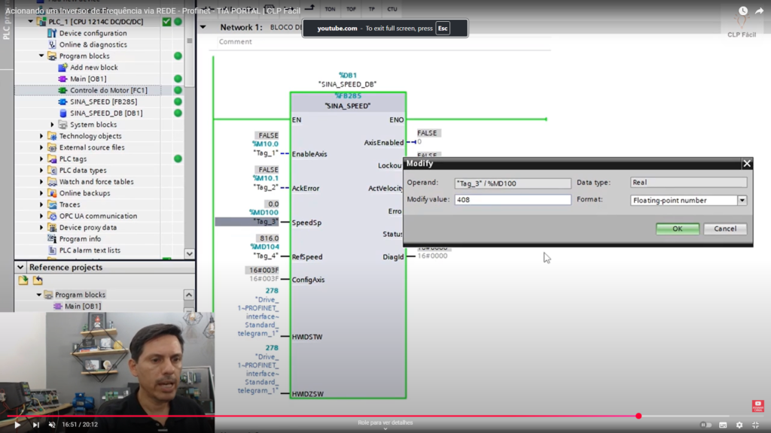This screenshot has width=771, height=433.
Task: Skip to the next video
Action: (35, 425)
